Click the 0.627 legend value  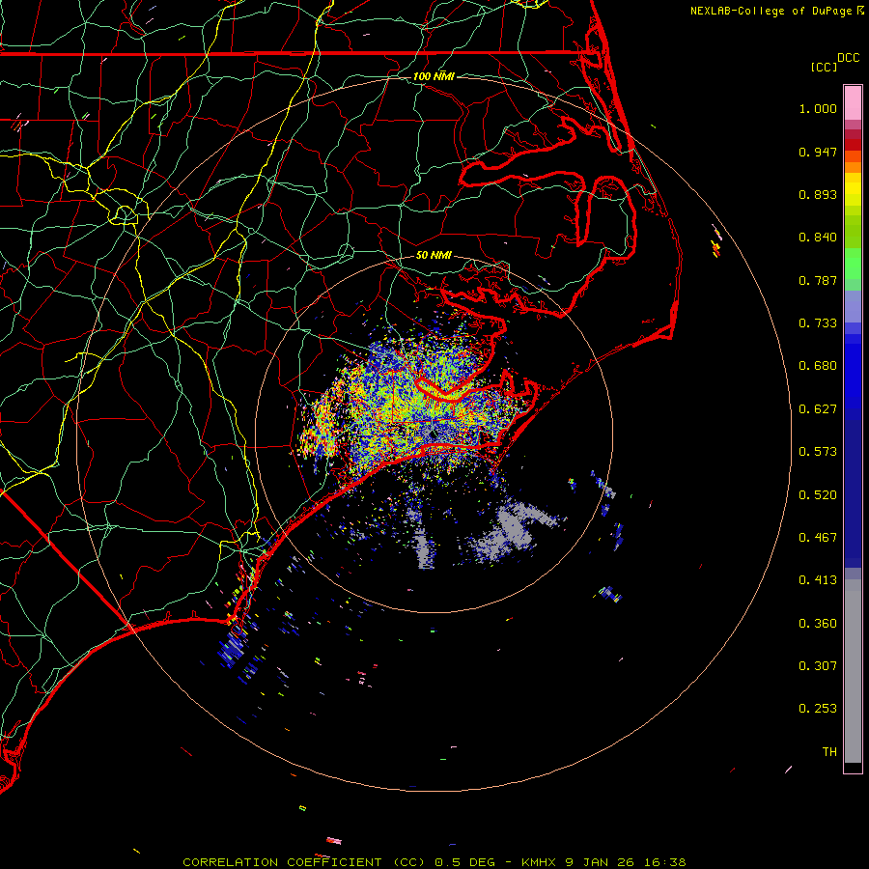(x=818, y=409)
